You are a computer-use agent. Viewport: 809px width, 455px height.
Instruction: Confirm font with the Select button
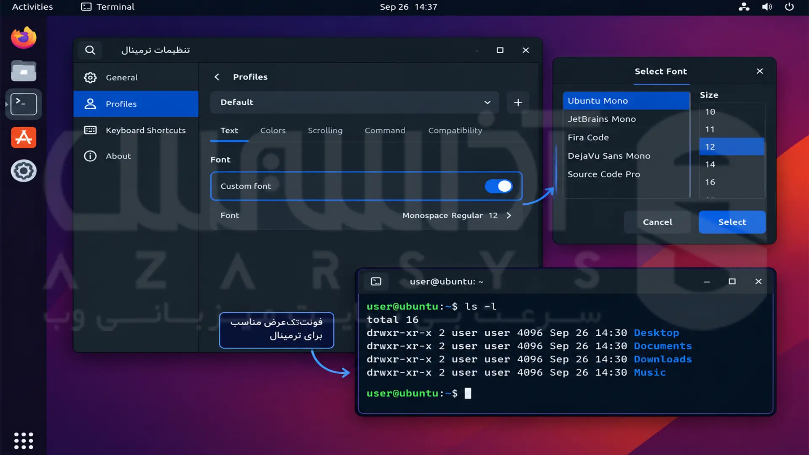tap(732, 222)
